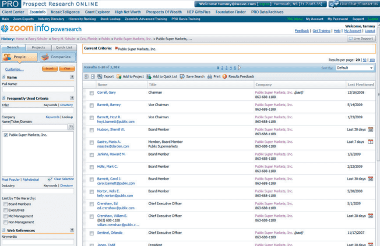Enable Board Members title hierarchy filter

point(5,204)
